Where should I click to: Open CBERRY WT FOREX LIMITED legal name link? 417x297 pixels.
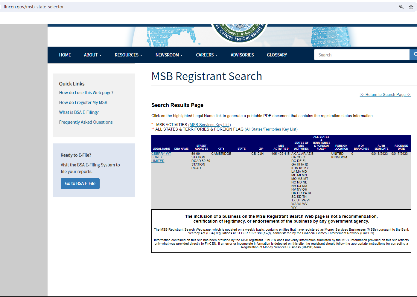point(161,157)
